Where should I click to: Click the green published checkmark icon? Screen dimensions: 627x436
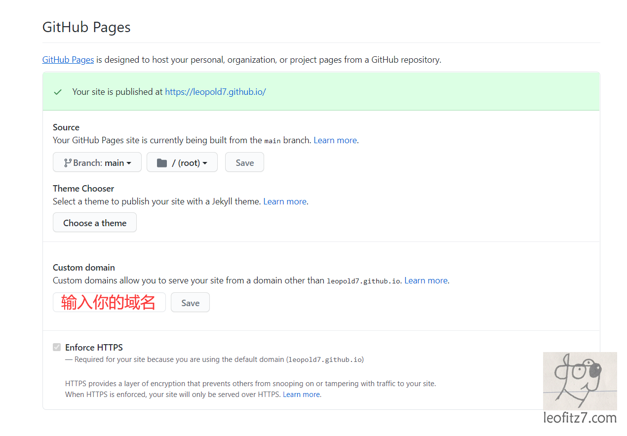tap(58, 92)
